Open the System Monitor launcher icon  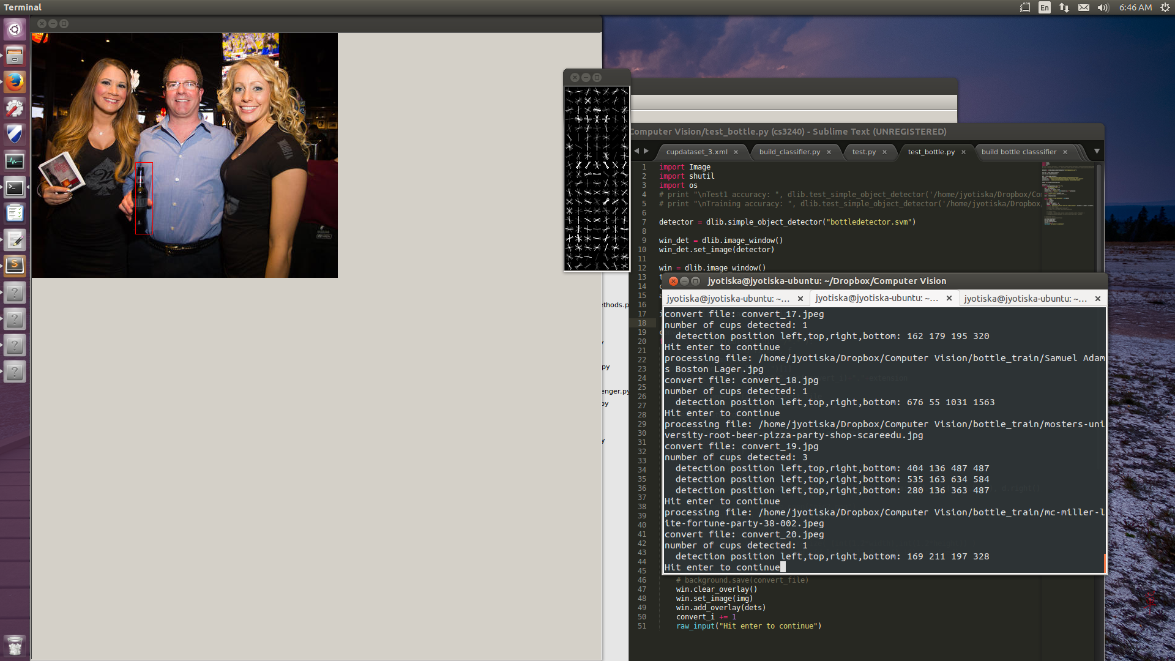click(15, 162)
